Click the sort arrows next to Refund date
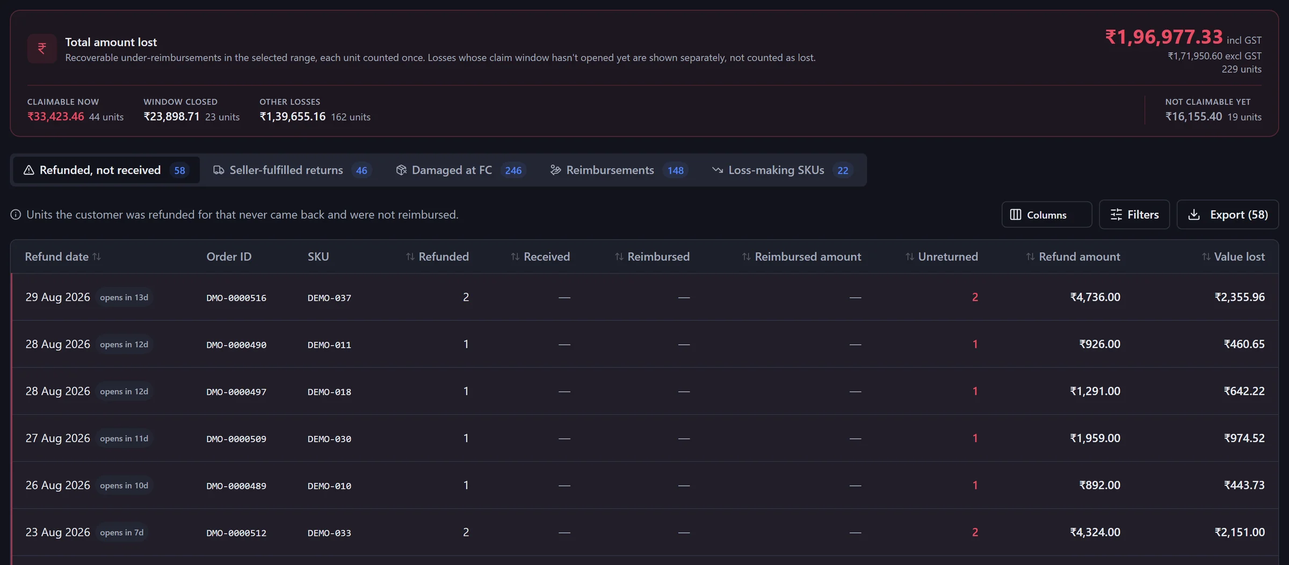This screenshot has height=565, width=1289. [x=97, y=256]
